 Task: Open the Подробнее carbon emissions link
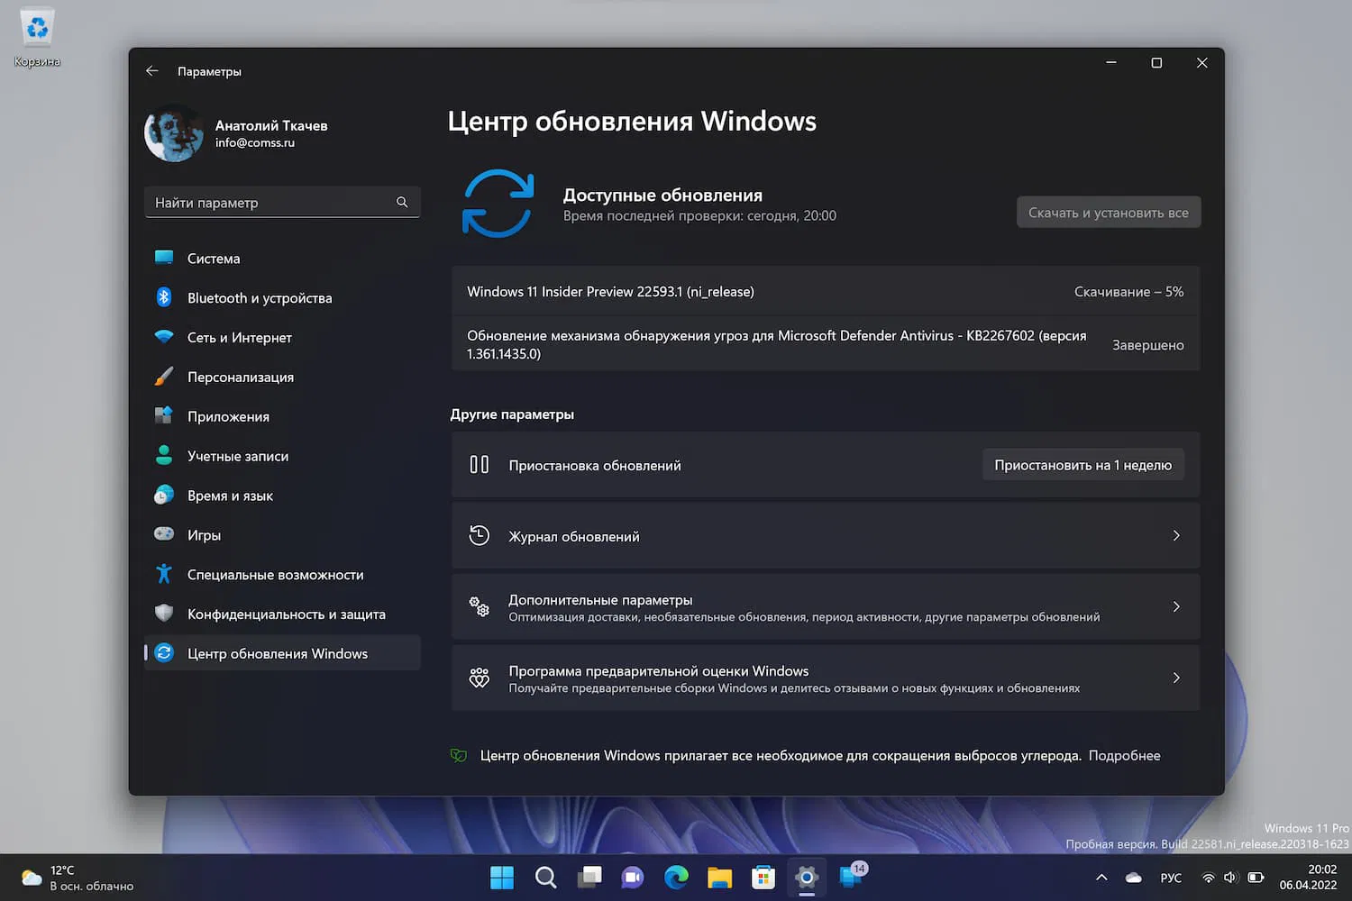click(1124, 755)
